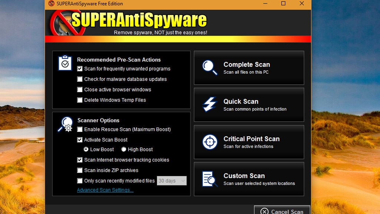Click the title bar app icon
Image resolution: width=380 pixels, height=214 pixels.
[51, 3]
